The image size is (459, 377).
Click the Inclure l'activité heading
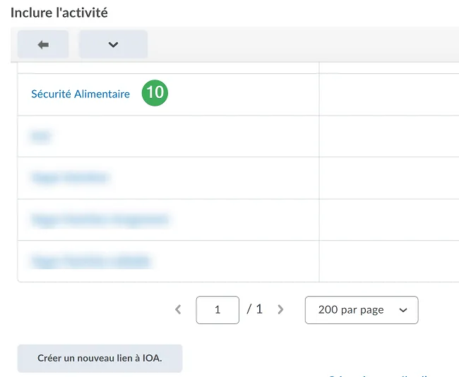[x=59, y=13]
